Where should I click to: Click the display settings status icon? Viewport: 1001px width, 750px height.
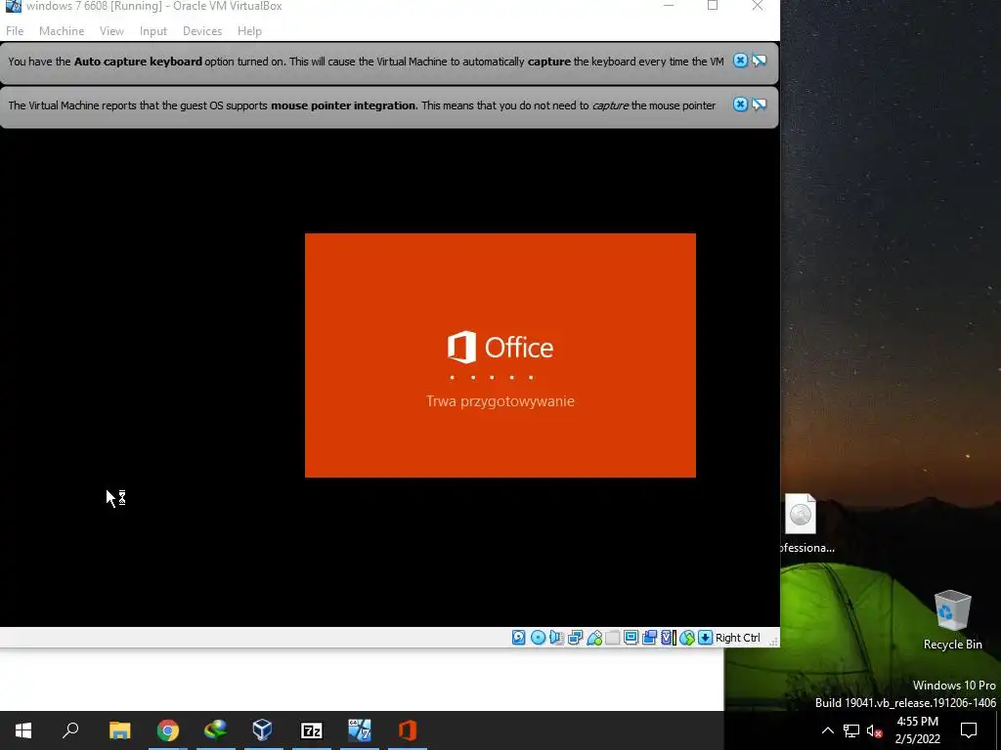[x=631, y=637]
